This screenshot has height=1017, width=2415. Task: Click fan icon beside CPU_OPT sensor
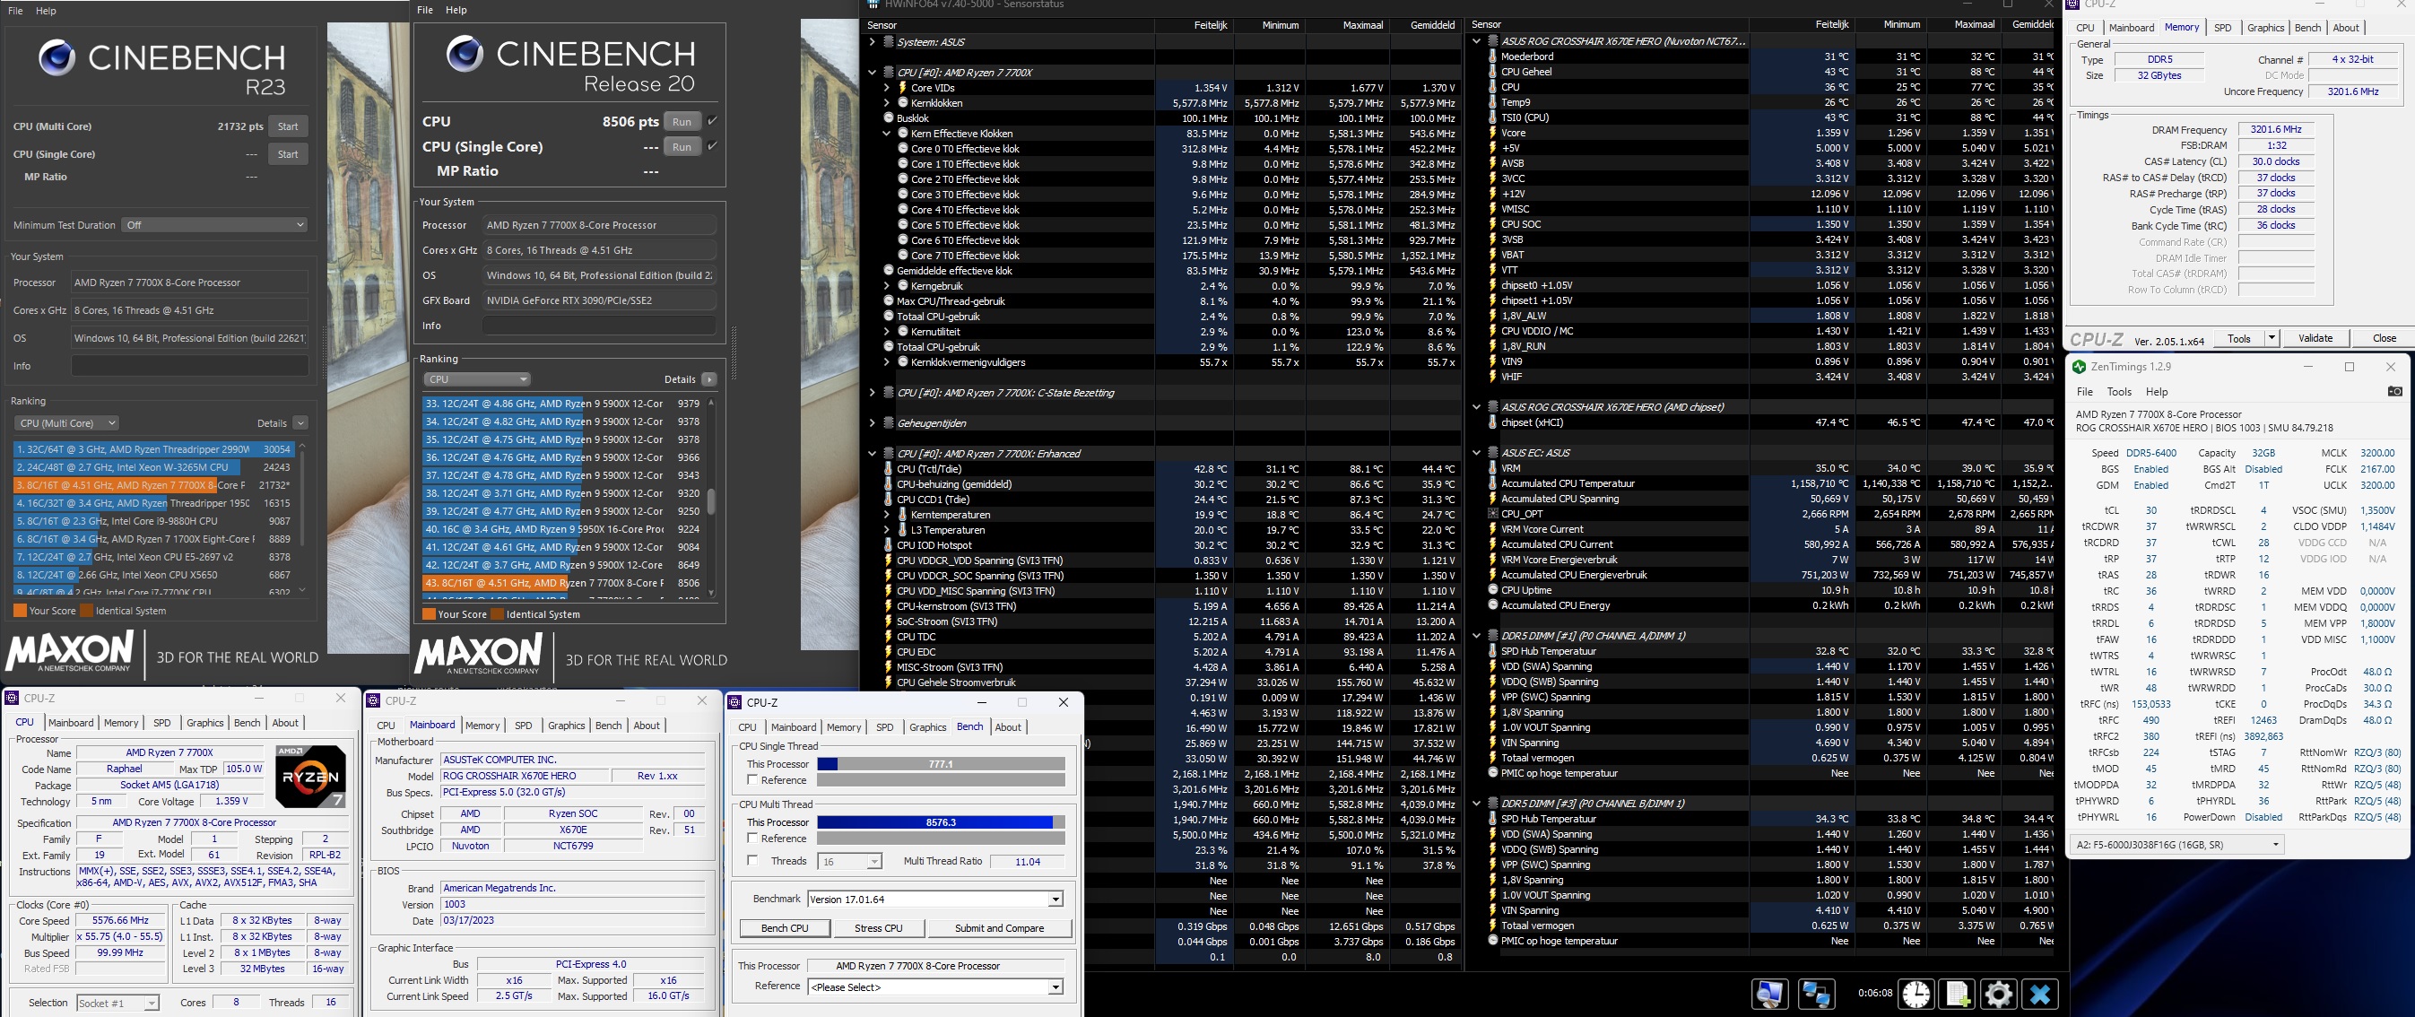pyautogui.click(x=1491, y=515)
